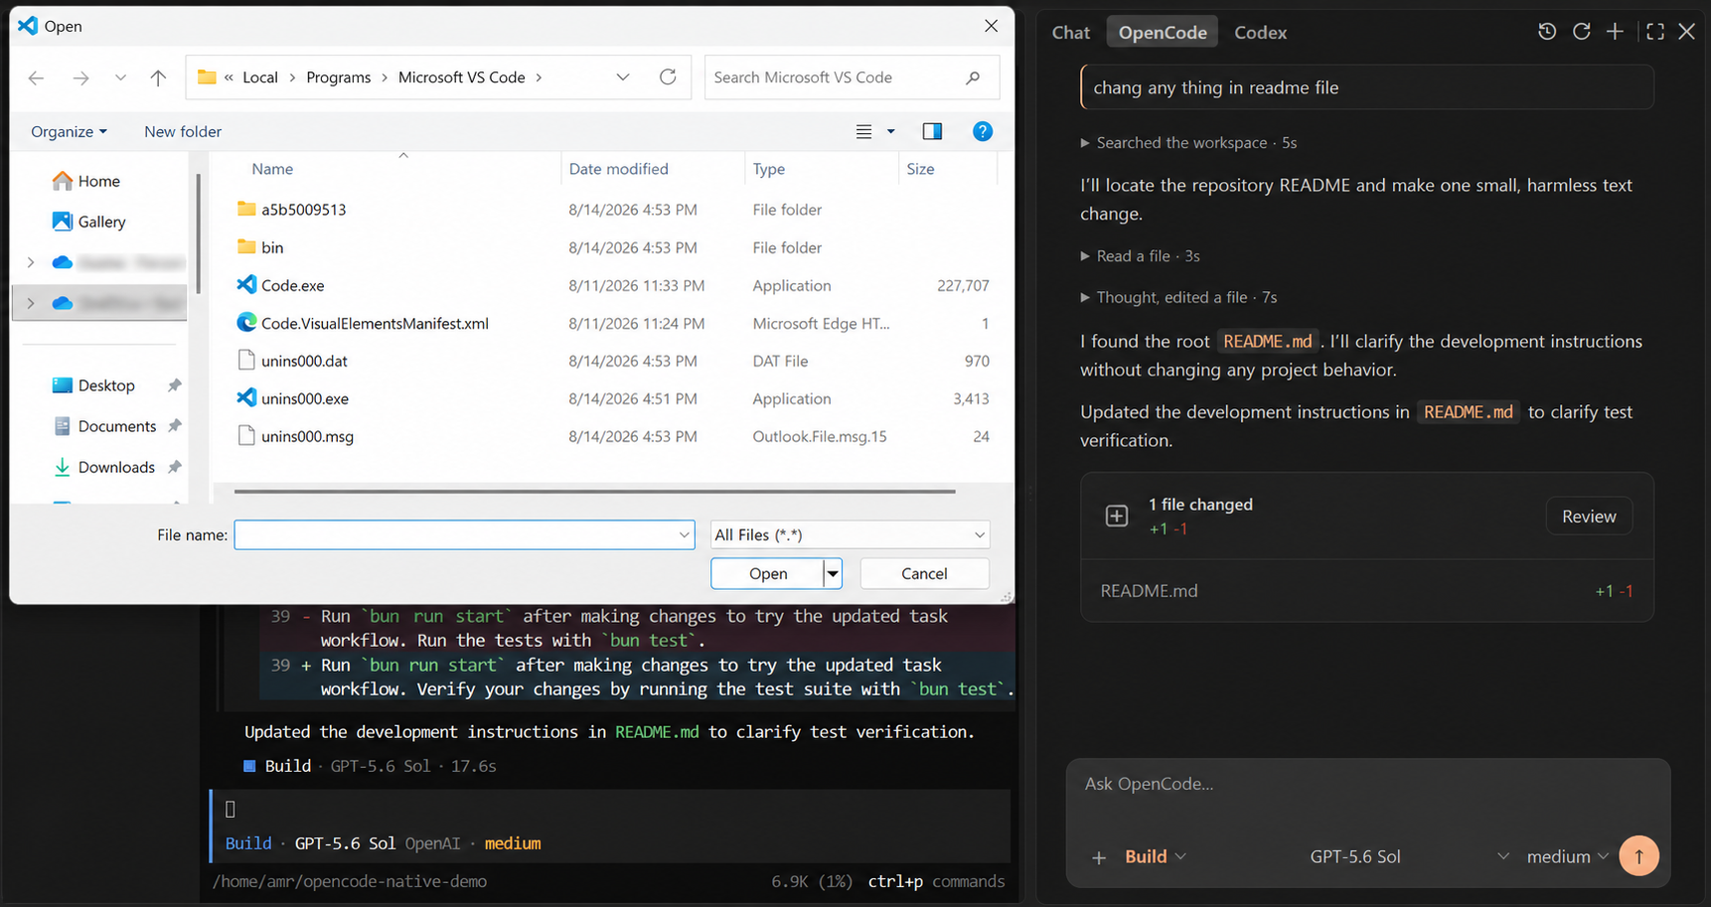
Task: Click the Cancel button in dialog
Action: (924, 573)
